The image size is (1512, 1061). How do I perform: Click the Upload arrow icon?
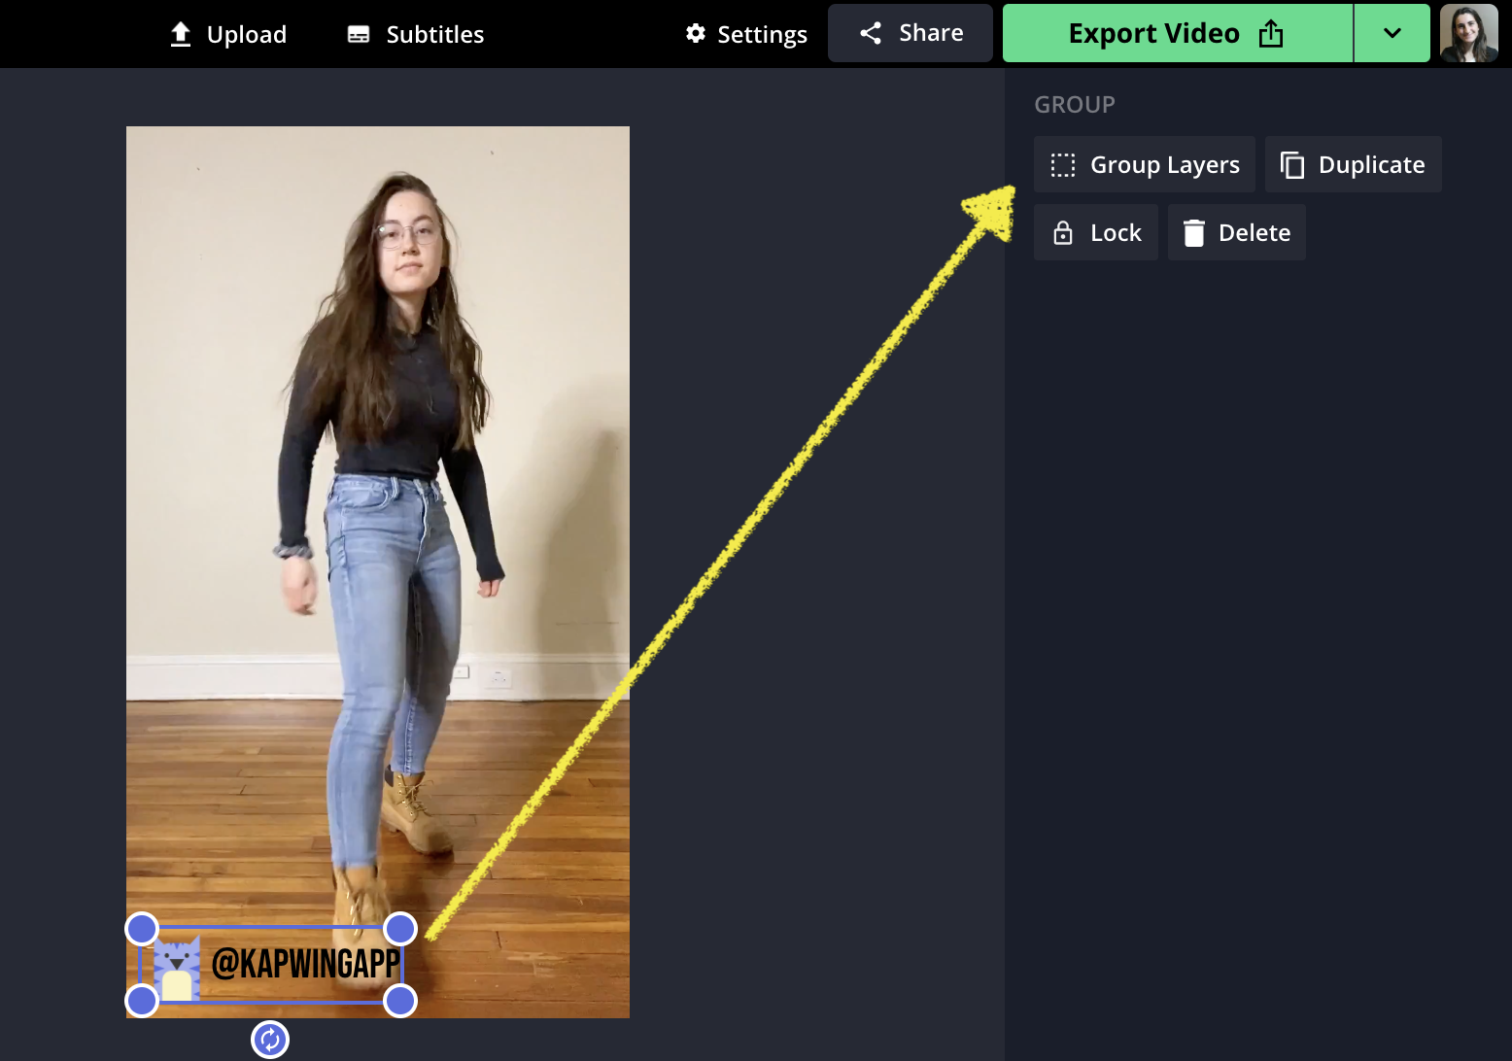[181, 34]
